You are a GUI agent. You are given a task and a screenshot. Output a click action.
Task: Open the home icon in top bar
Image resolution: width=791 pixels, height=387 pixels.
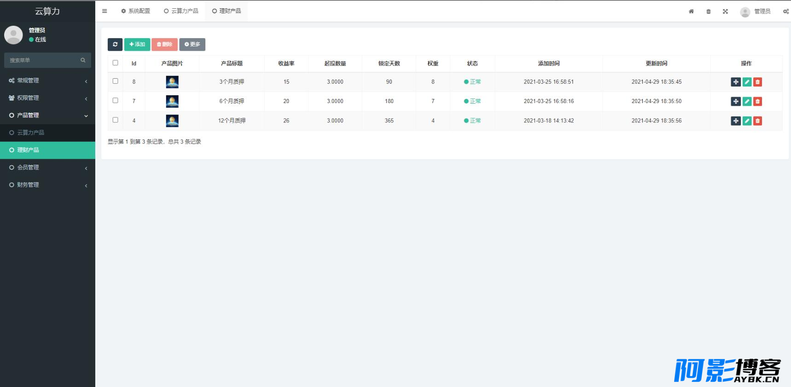(x=691, y=12)
